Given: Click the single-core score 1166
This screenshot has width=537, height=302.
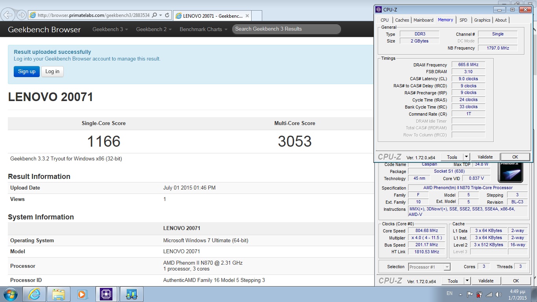Looking at the screenshot, I should (104, 142).
